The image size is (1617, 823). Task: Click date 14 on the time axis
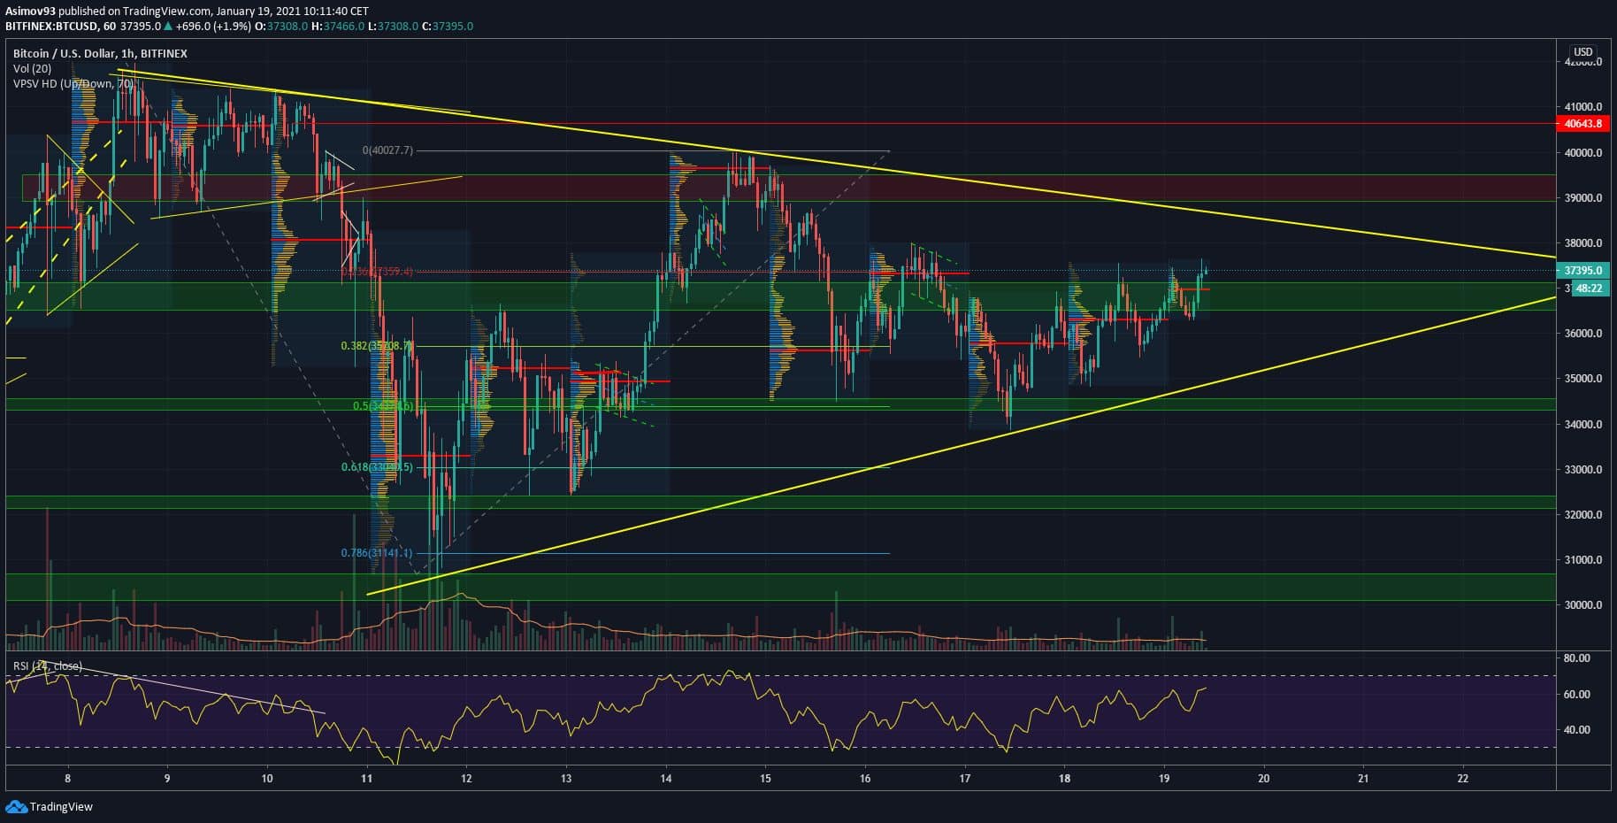pos(666,779)
